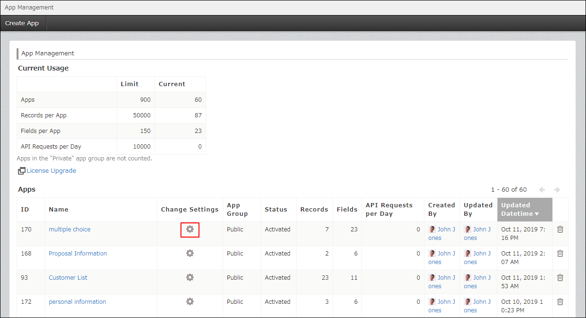This screenshot has width=586, height=318.
Task: Click Records per App current value 87
Action: coord(198,115)
